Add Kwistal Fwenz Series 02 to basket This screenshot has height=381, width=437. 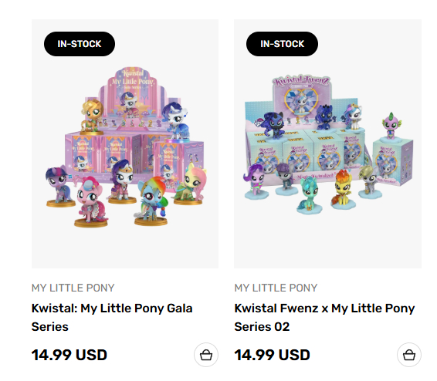pos(409,355)
